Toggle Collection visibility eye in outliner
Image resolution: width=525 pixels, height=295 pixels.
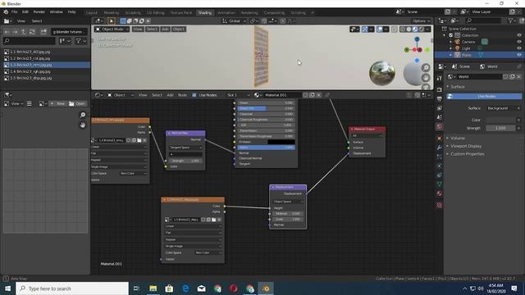(519, 35)
